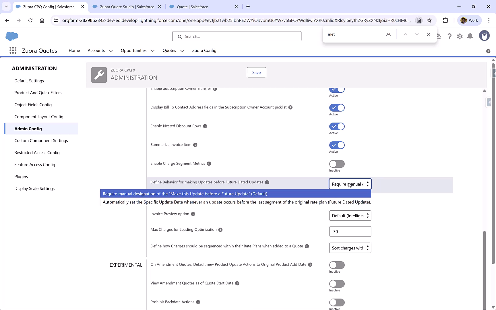Viewport: 496px width, 310px height.
Task: Click the Salesforce Help question mark icon
Action: pyautogui.click(x=449, y=36)
